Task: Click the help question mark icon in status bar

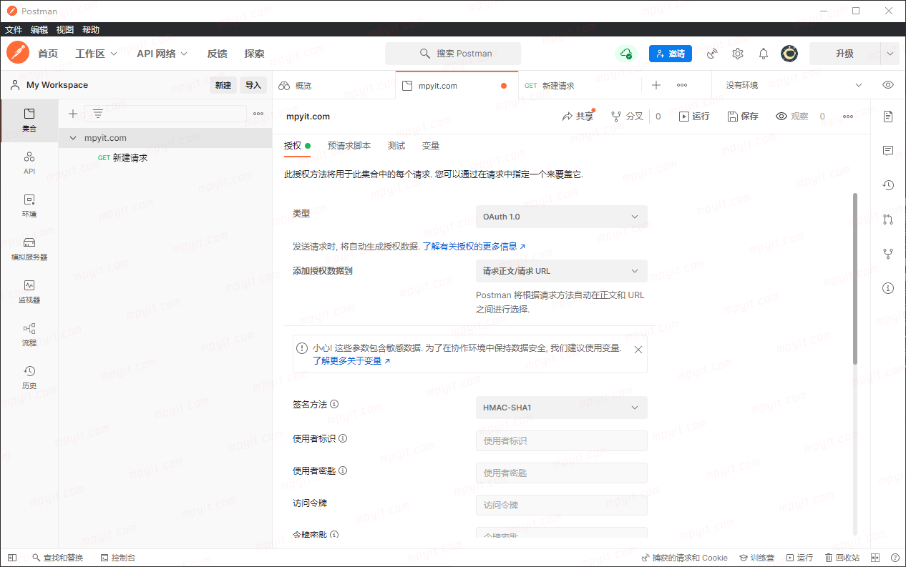Action: pos(895,558)
